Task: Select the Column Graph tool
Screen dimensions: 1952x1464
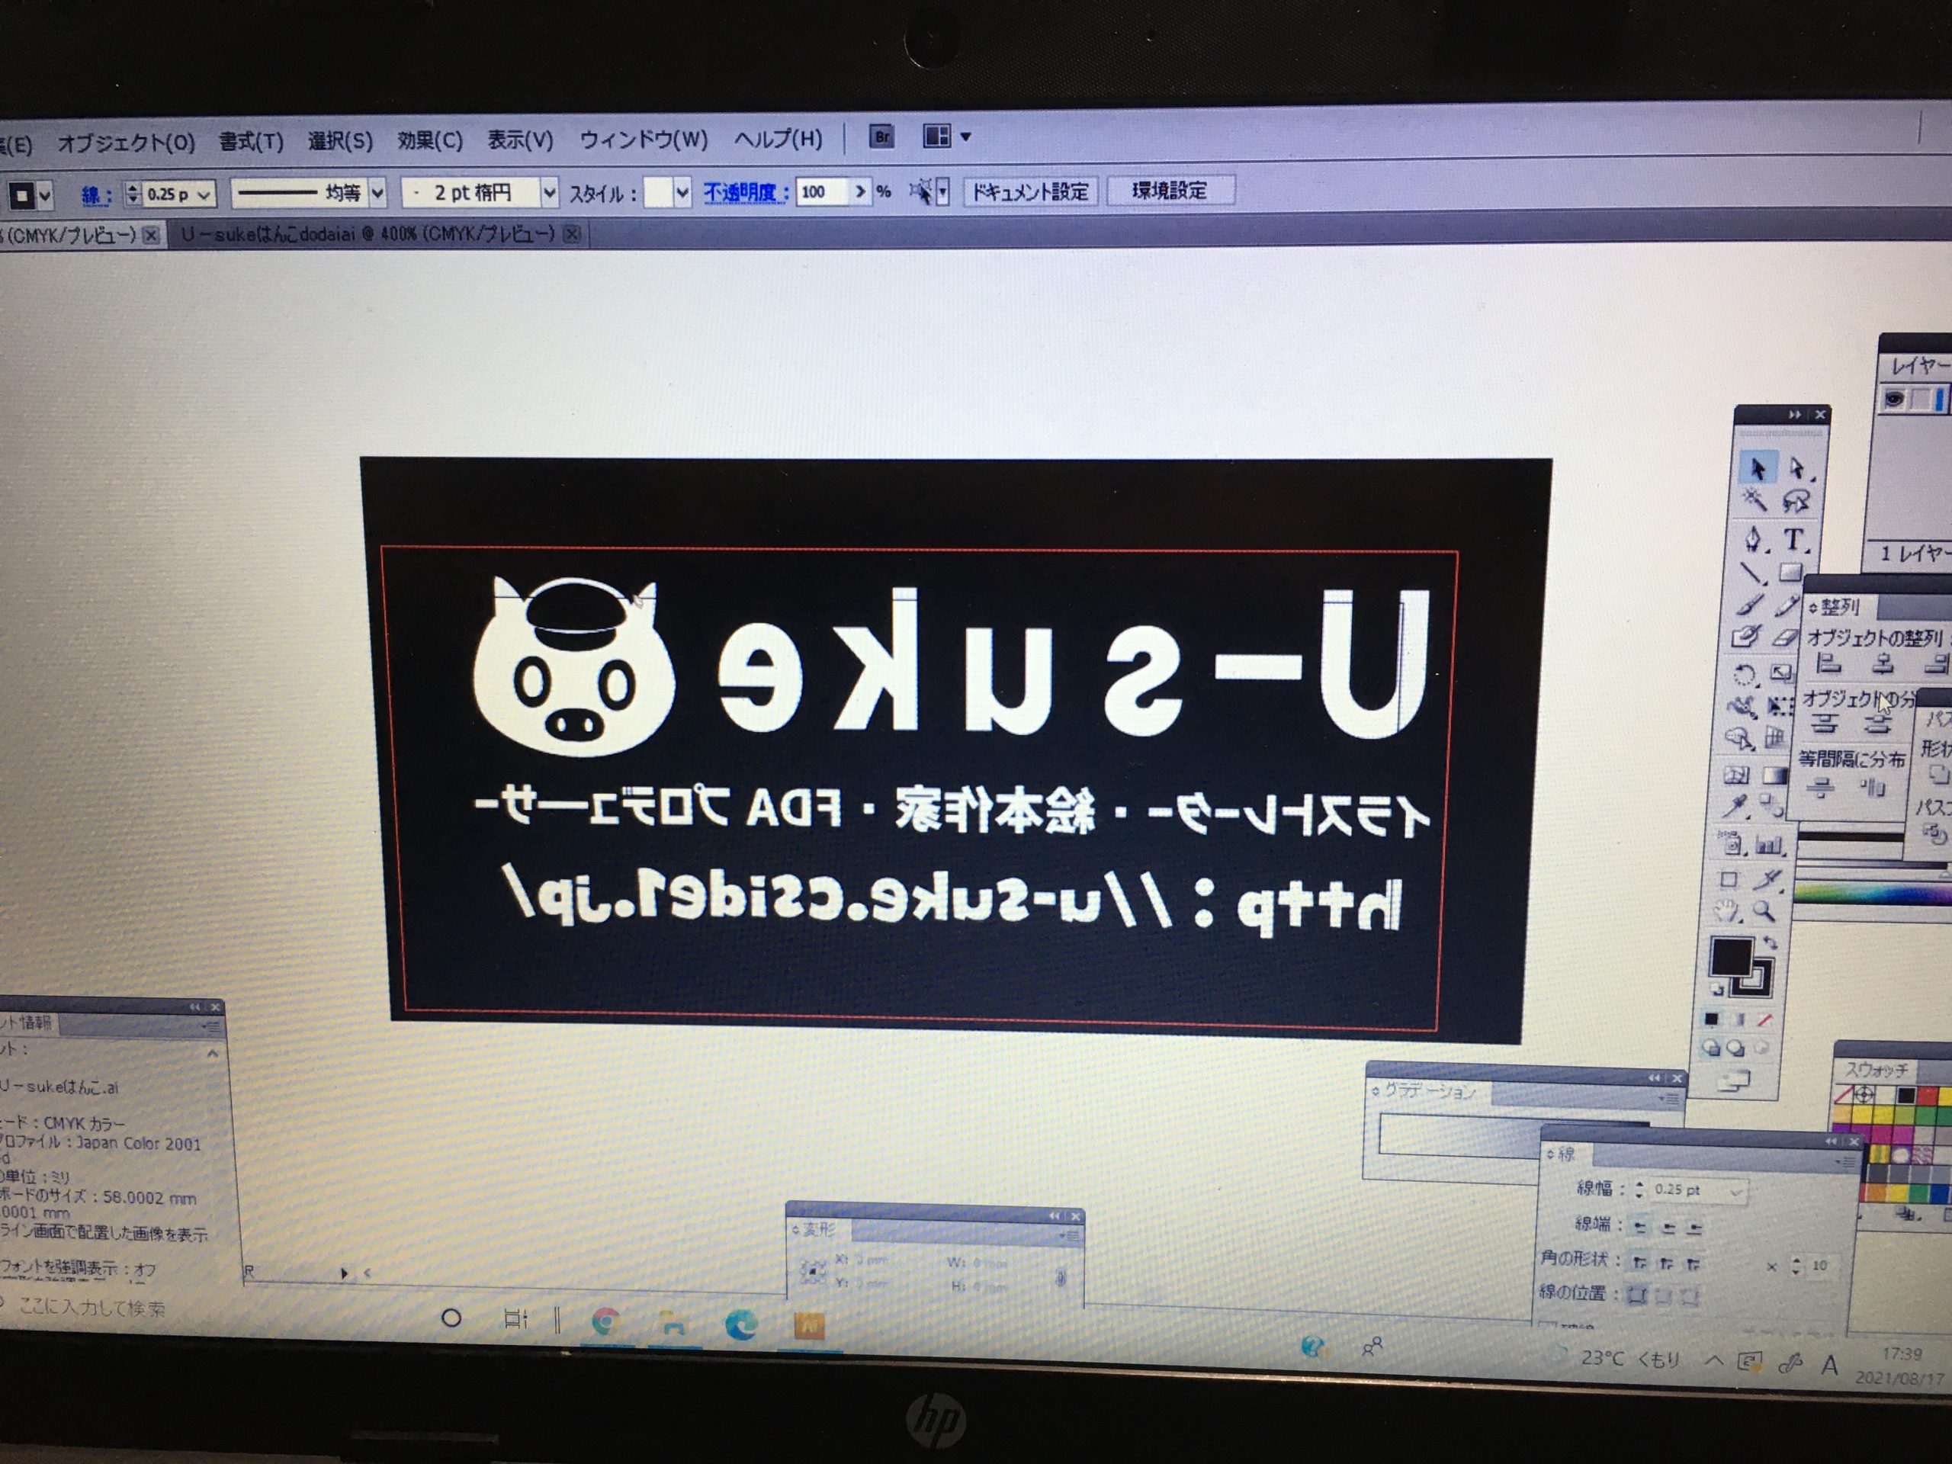Action: click(1771, 845)
